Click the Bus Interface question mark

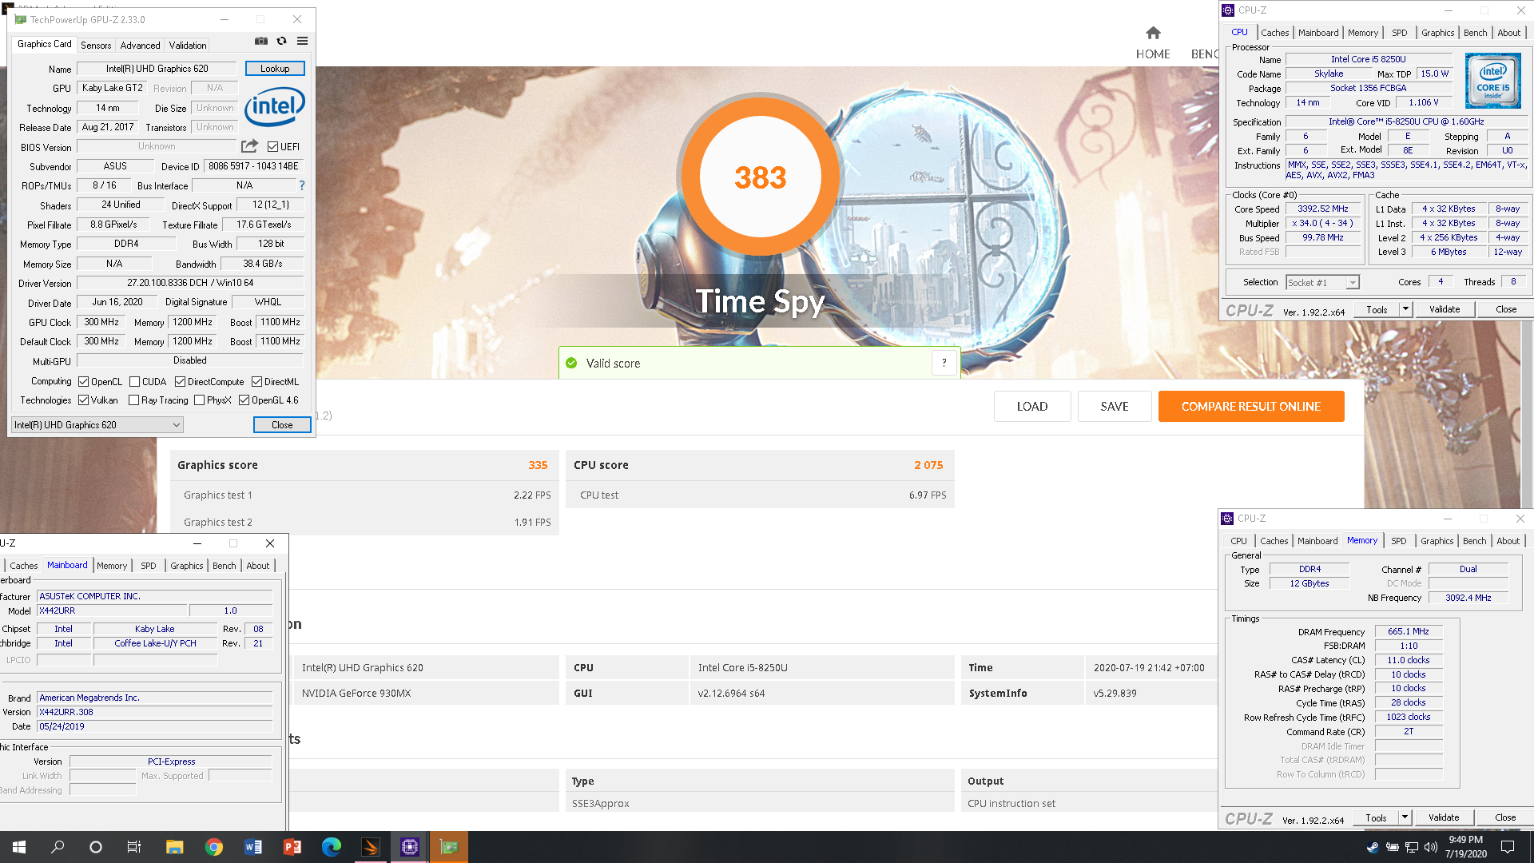tap(302, 185)
